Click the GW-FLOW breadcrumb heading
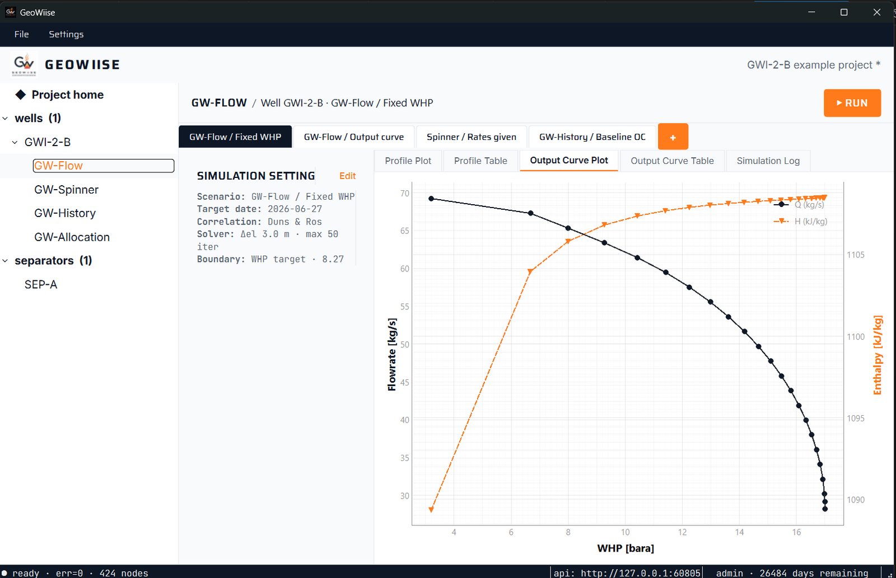This screenshot has width=896, height=578. [219, 103]
